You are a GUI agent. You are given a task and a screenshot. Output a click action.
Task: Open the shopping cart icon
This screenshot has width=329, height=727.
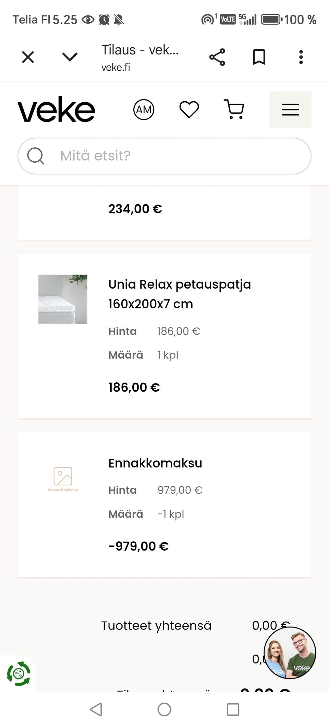(234, 109)
